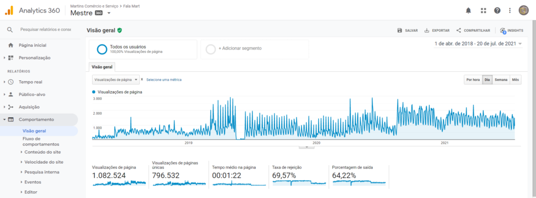
Task: Go to Página inicial
Action: [32, 45]
